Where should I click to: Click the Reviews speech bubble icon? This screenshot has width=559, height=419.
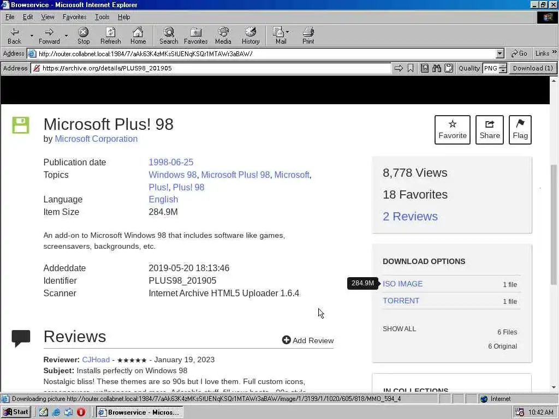(21, 338)
